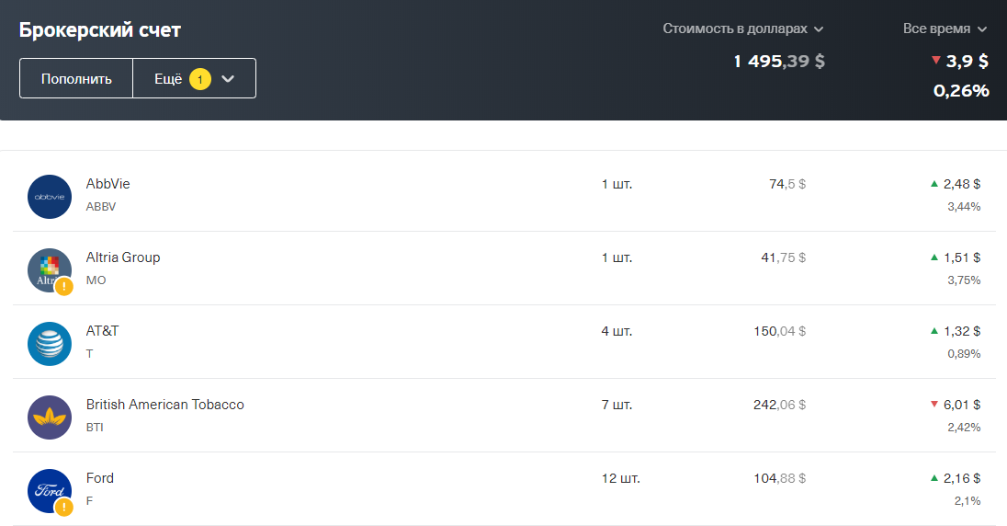
Task: Click the total account value 1 495,39 $
Action: tap(779, 62)
